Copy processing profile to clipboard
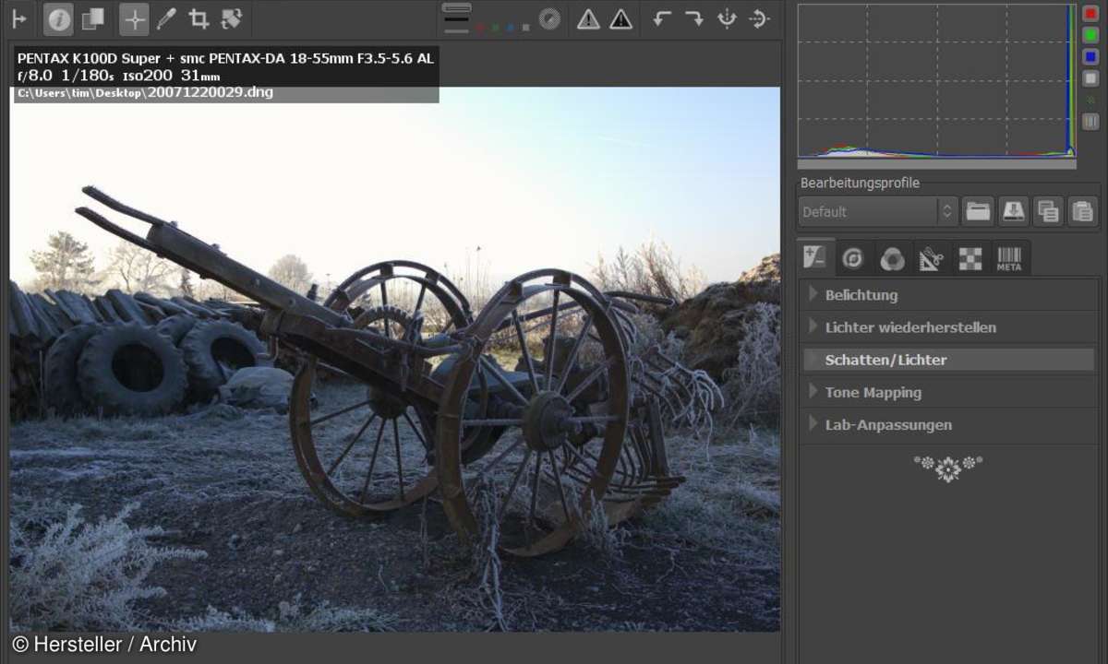 [1048, 211]
